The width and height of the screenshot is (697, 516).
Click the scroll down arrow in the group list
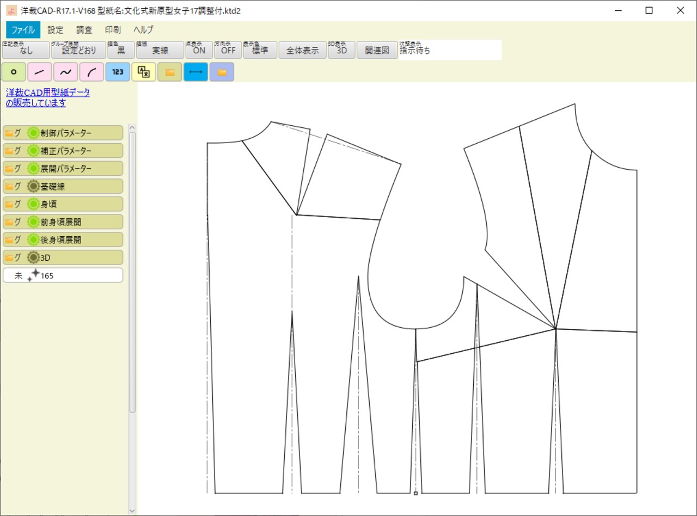pyautogui.click(x=132, y=511)
